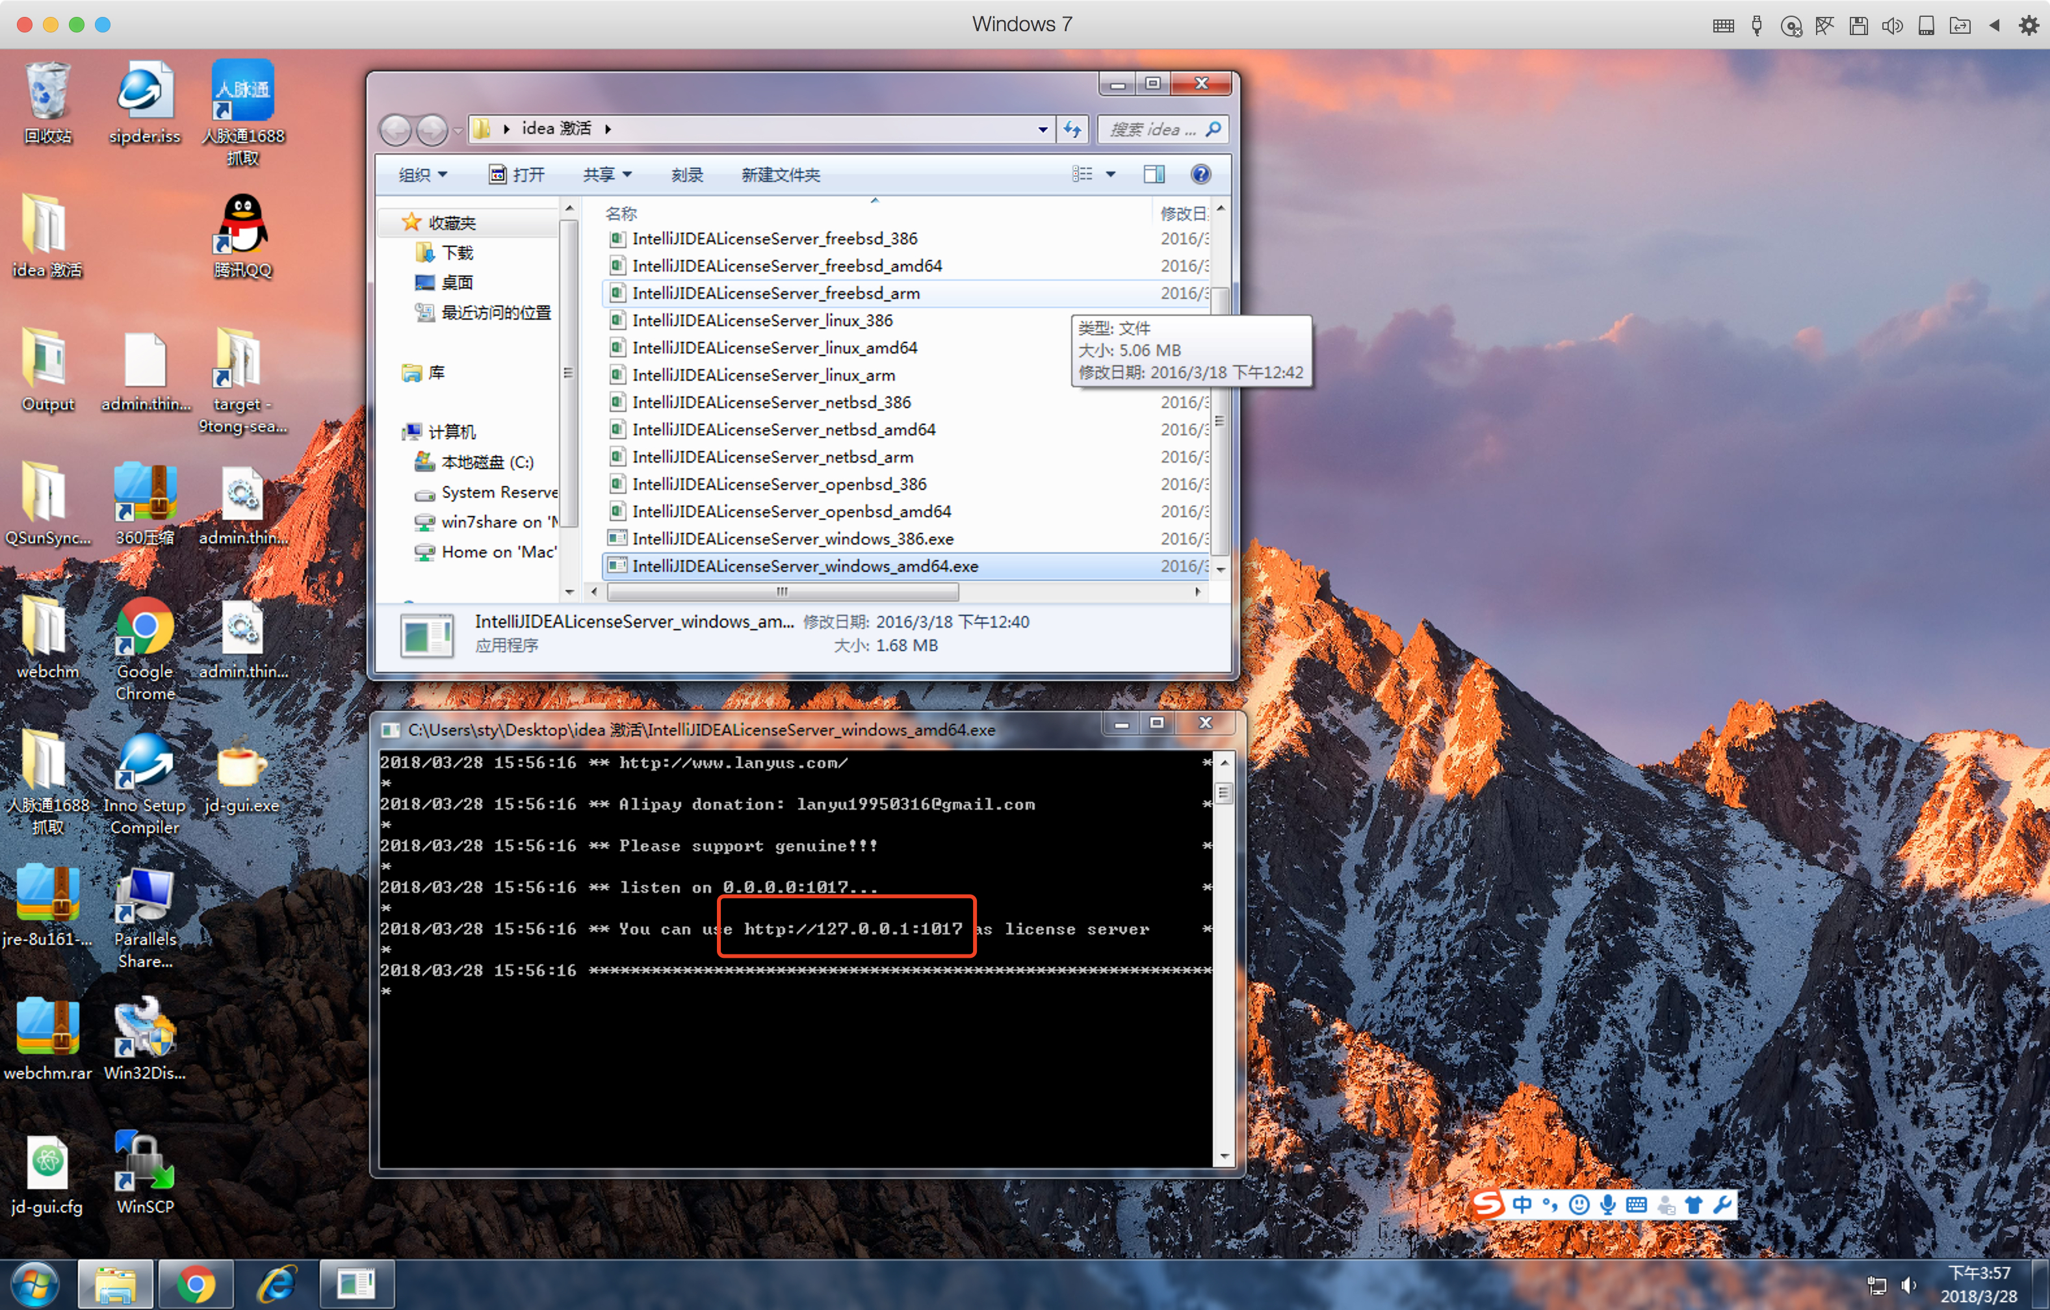Switch to license server console taskbar button
This screenshot has width=2050, height=1310.
click(357, 1285)
